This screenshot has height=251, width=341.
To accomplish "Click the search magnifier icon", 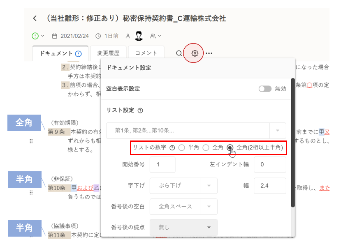I will click(x=179, y=53).
